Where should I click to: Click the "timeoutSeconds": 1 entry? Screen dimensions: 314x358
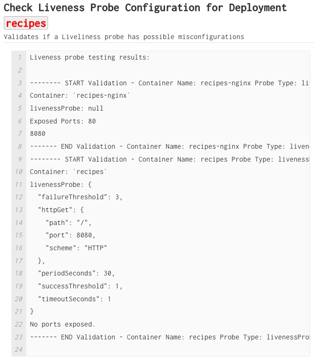coord(74,299)
